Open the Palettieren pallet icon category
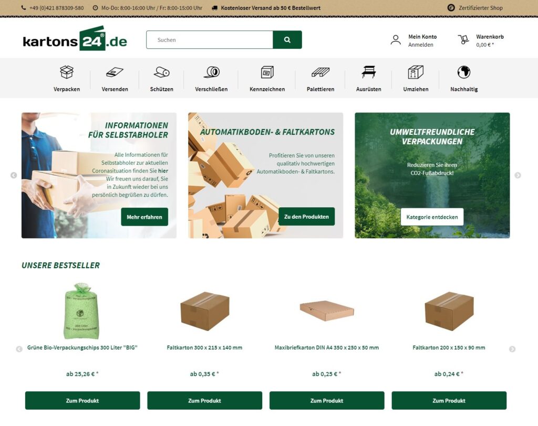Viewport: 538px width, 426px height. [320, 72]
